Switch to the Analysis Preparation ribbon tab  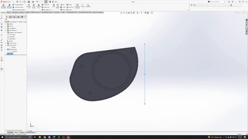[98, 12]
